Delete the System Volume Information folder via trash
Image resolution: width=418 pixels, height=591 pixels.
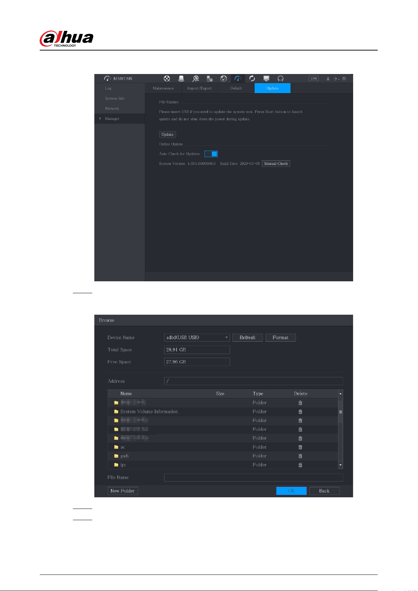pos(300,412)
